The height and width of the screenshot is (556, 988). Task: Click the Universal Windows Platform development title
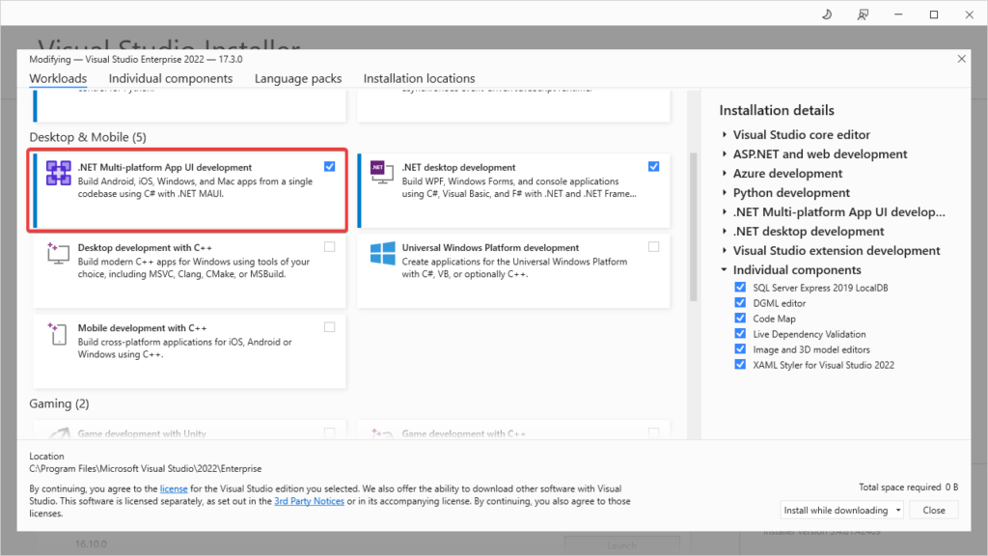click(x=490, y=248)
